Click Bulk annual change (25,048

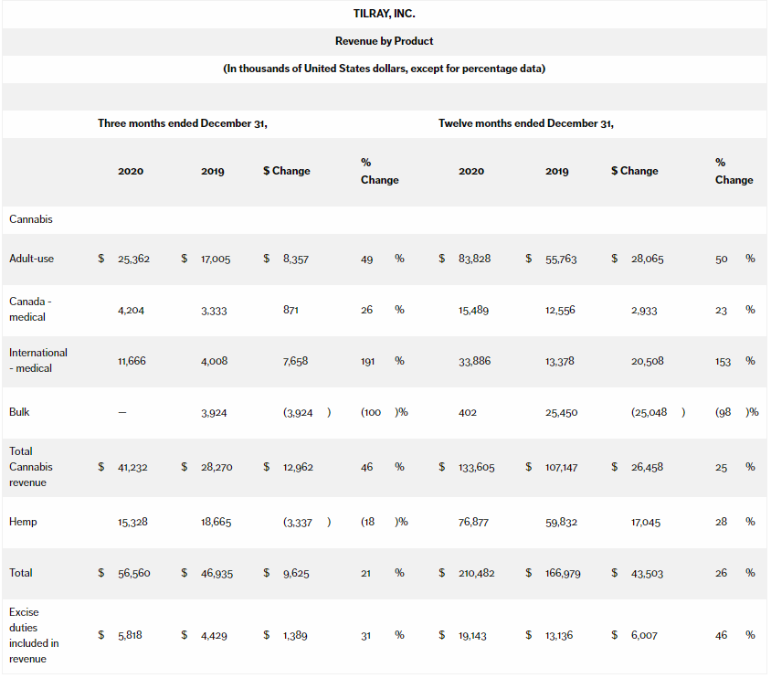[x=650, y=412]
